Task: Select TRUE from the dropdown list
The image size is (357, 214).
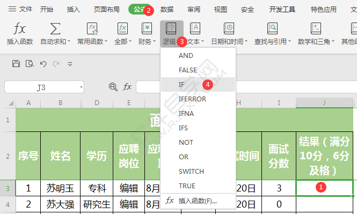Action: [x=198, y=186]
